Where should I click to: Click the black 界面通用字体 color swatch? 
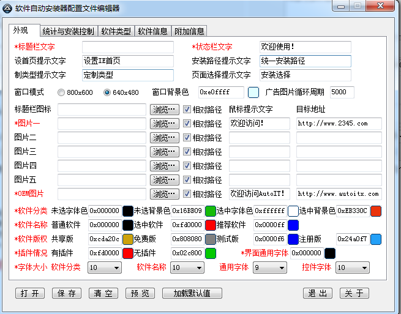pos(329,253)
